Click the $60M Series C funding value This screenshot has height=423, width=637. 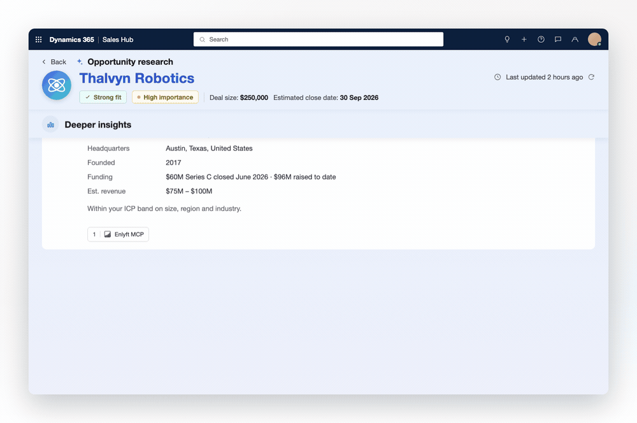click(x=250, y=176)
